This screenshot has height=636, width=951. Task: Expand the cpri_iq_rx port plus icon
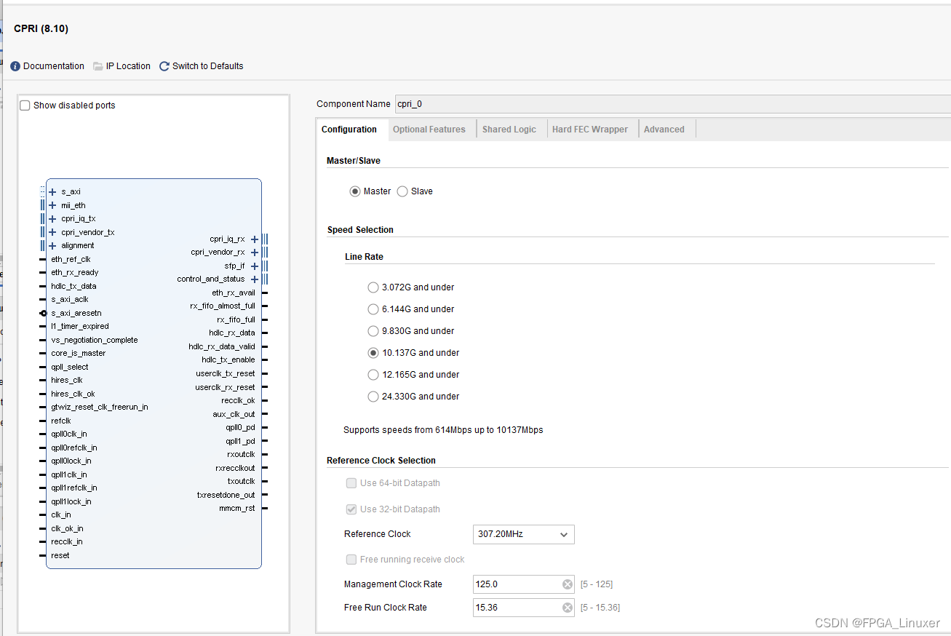(255, 239)
